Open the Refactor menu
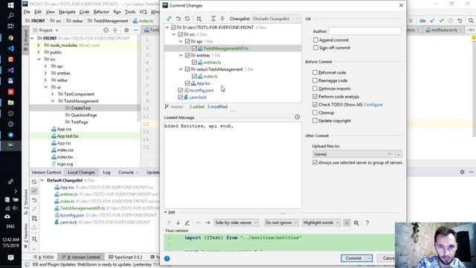Viewport: 476px width, 268px height. tap(101, 12)
